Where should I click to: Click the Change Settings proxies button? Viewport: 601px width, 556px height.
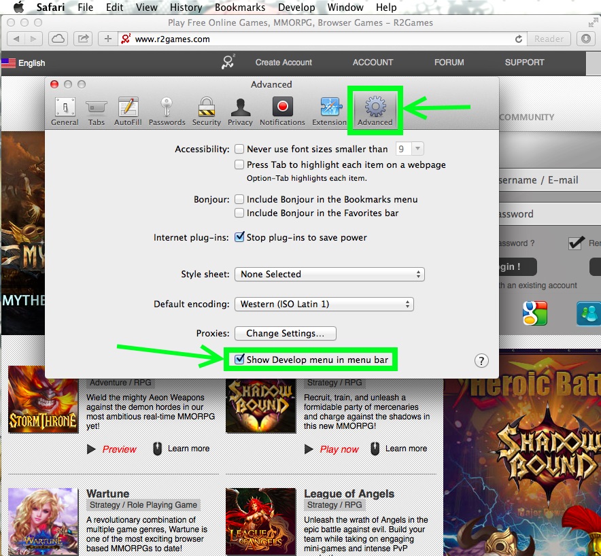coord(286,334)
